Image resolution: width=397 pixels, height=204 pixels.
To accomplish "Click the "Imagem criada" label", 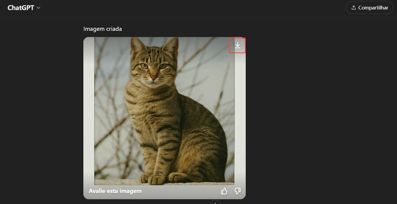I will 103,29.
